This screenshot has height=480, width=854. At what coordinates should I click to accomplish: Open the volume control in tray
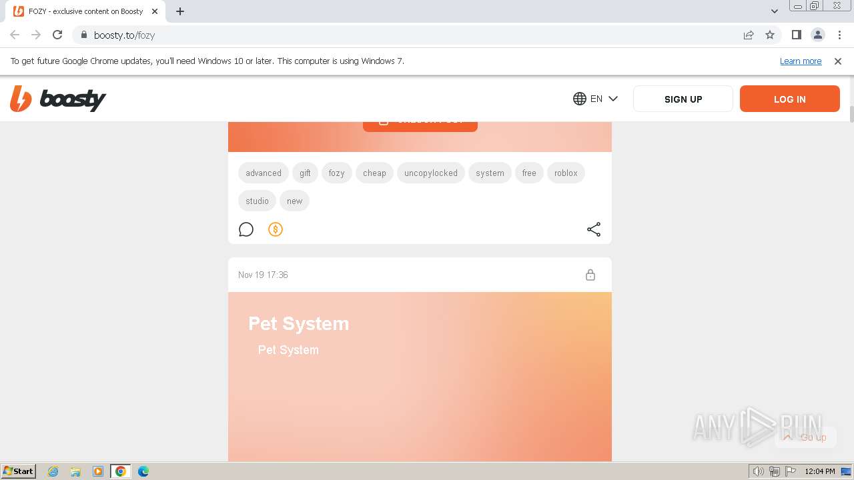759,471
